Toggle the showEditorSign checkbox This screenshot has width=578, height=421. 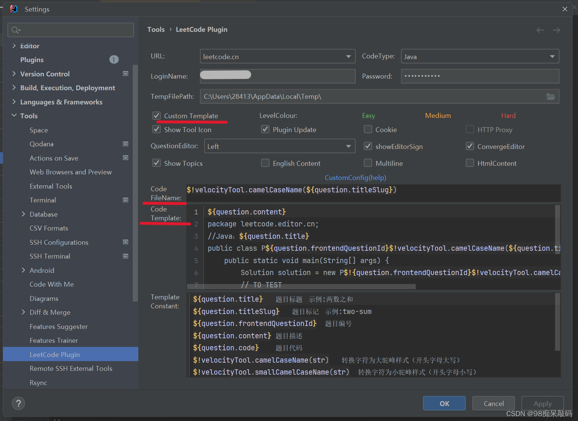(368, 146)
